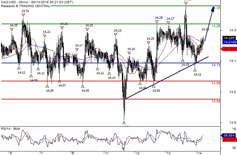Image resolution: width=237 pixels, height=155 pixels.
Task: Click the red triangle below the 14.26 label
Action: tap(62, 28)
